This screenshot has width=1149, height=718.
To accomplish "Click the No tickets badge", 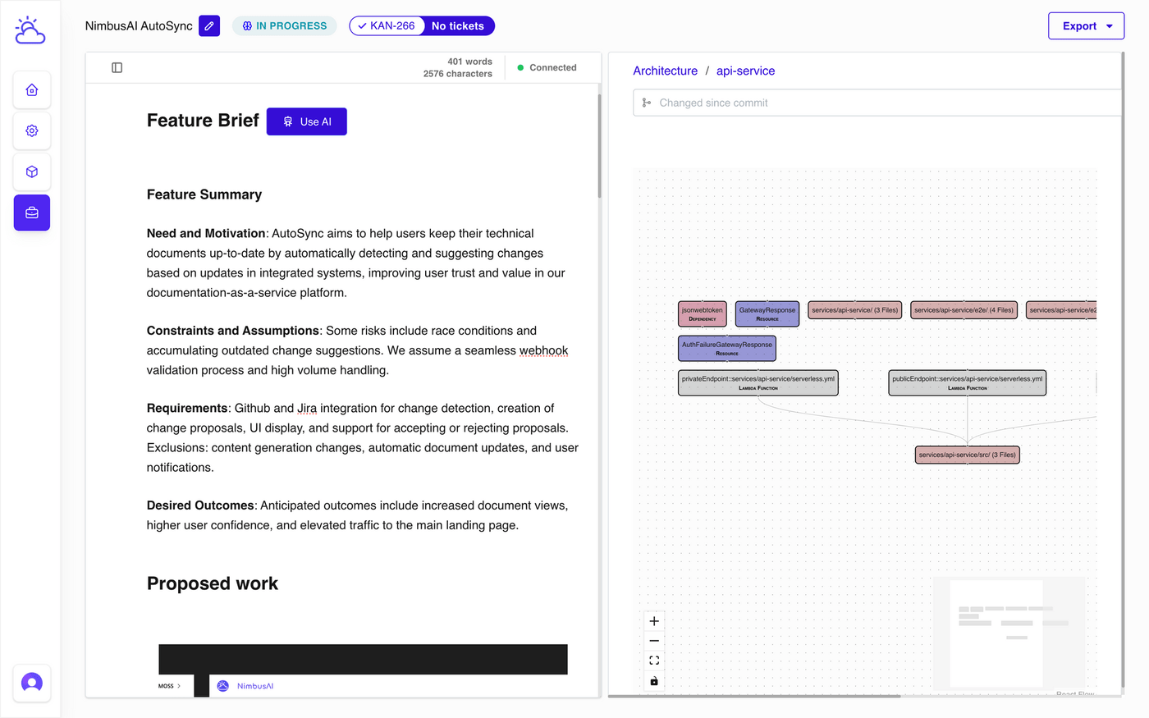I will [458, 26].
